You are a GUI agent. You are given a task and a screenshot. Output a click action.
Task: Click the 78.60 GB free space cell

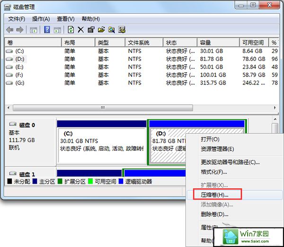(x=254, y=59)
